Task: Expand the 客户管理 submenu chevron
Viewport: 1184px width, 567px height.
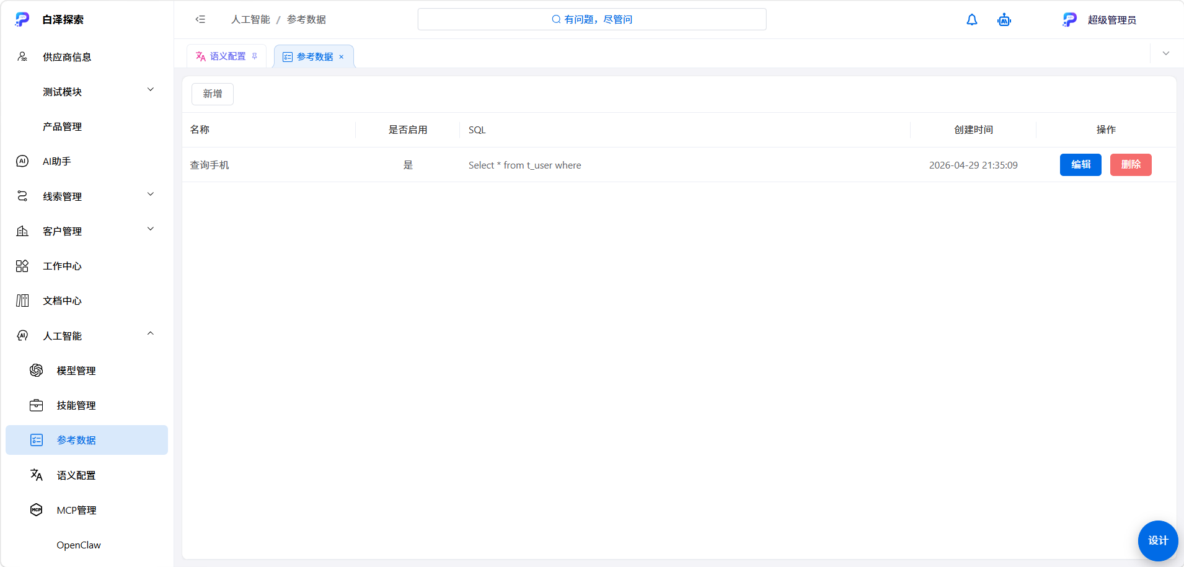Action: (x=151, y=229)
